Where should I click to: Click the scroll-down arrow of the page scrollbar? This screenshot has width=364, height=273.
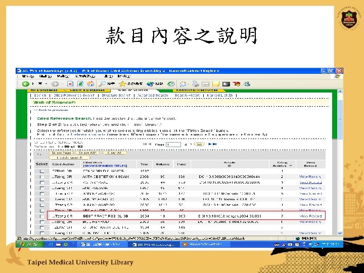[x=340, y=233]
